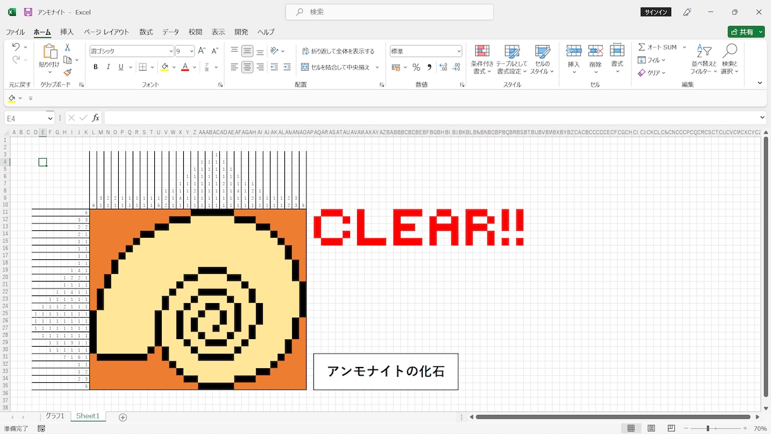Image resolution: width=771 pixels, height=434 pixels.
Task: Switch to the 表示 tab
Action: tap(218, 32)
